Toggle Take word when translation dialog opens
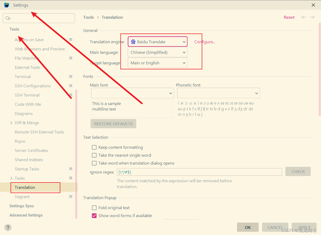This screenshot has height=235, width=321. coord(94,163)
